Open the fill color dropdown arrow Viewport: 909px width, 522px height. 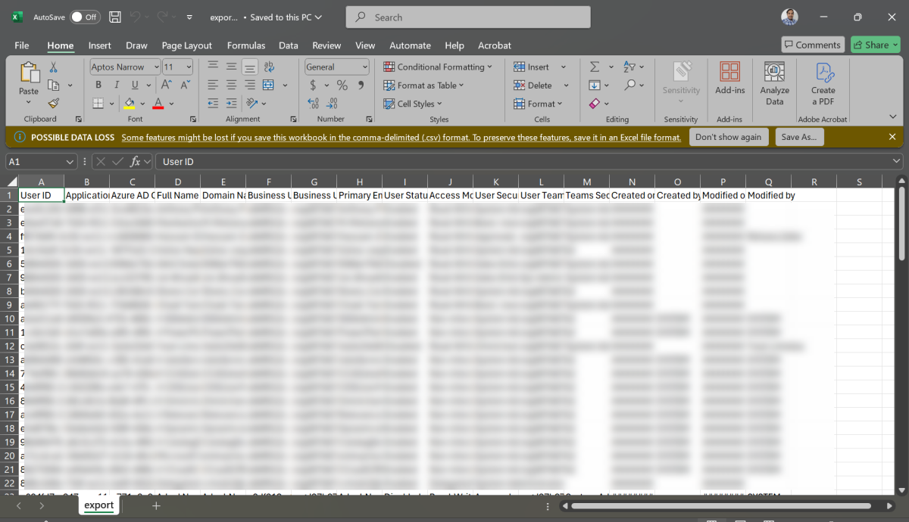pos(142,104)
